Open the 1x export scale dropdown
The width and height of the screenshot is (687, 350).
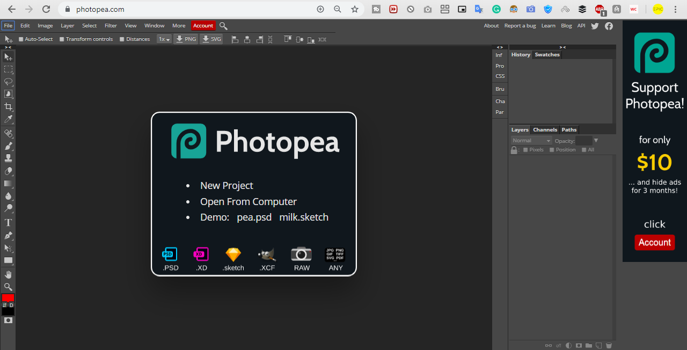click(x=164, y=39)
